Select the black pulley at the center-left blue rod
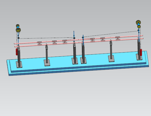 click(x=74, y=38)
